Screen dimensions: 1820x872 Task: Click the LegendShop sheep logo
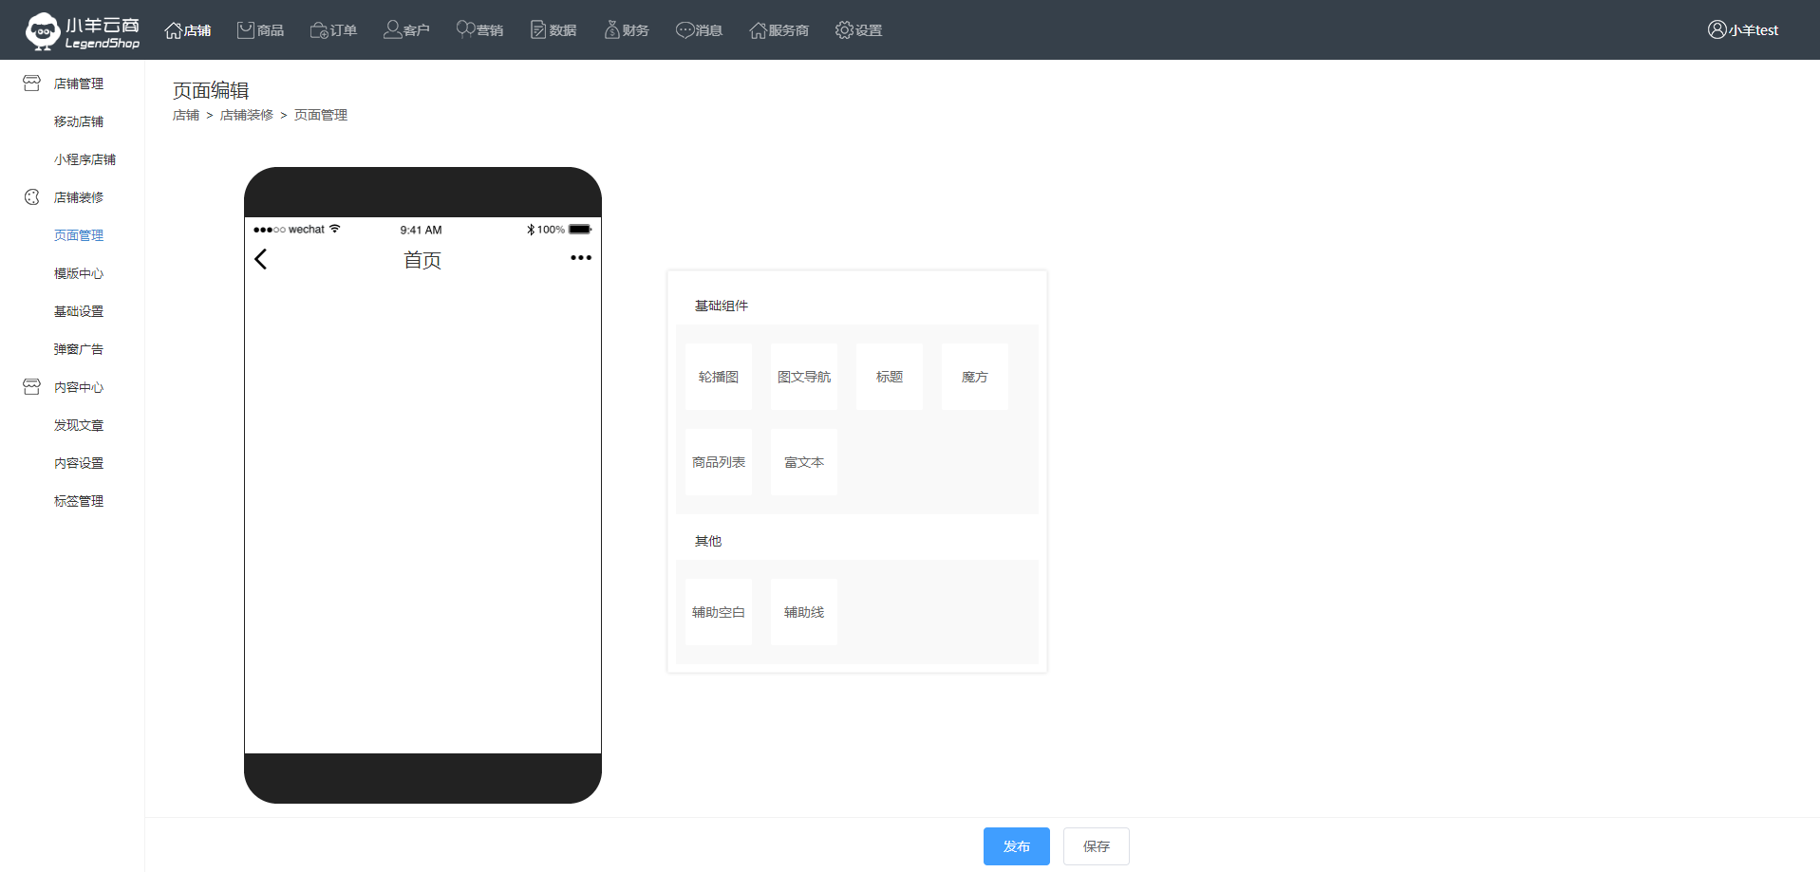point(43,30)
